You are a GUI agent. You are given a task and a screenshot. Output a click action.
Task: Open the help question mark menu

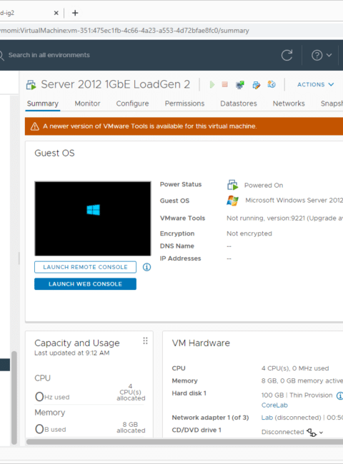pyautogui.click(x=322, y=56)
